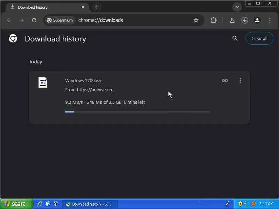Click the Supermium site info chip

pyautogui.click(x=60, y=20)
